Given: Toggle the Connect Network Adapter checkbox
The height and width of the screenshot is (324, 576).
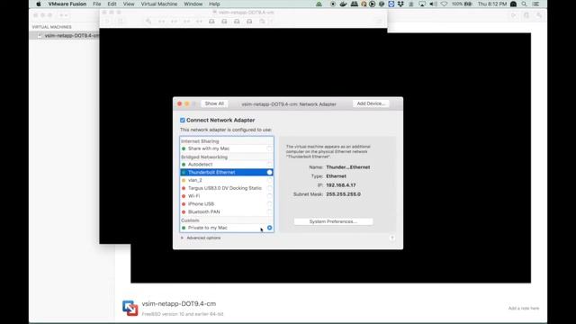Looking at the screenshot, I should point(183,120).
